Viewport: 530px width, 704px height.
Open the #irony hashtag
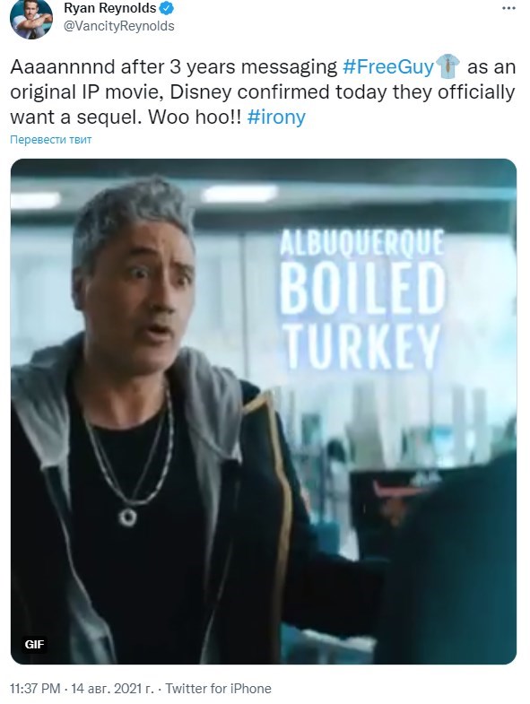tap(276, 117)
